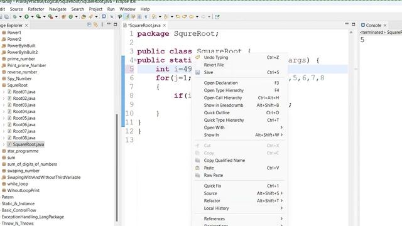The height and width of the screenshot is (226, 402).
Task: Click the Next Annotation toolbar icon
Action: (154, 17)
